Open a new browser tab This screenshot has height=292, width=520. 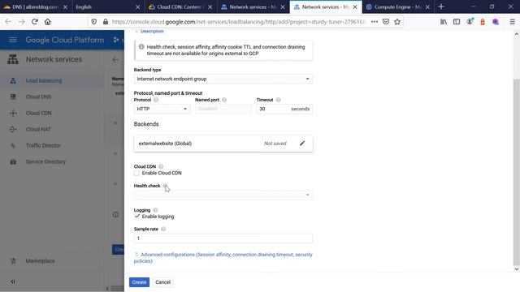(x=441, y=7)
